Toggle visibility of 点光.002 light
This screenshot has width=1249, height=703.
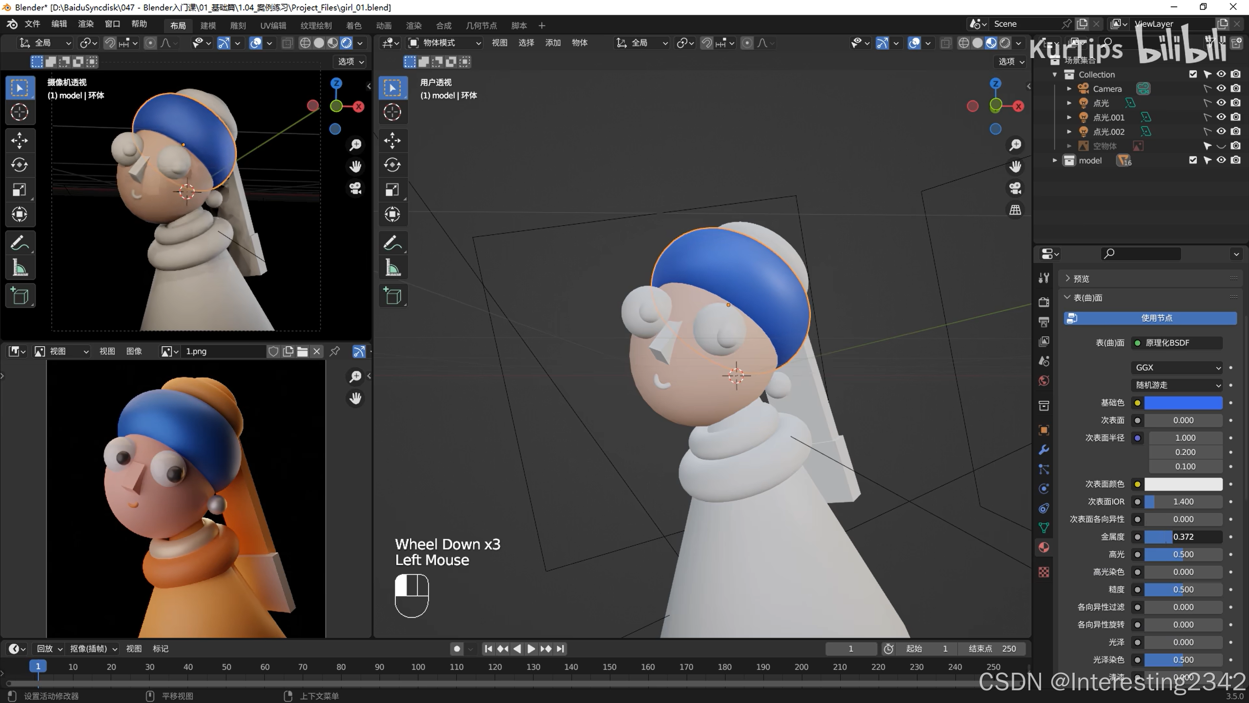(1221, 131)
